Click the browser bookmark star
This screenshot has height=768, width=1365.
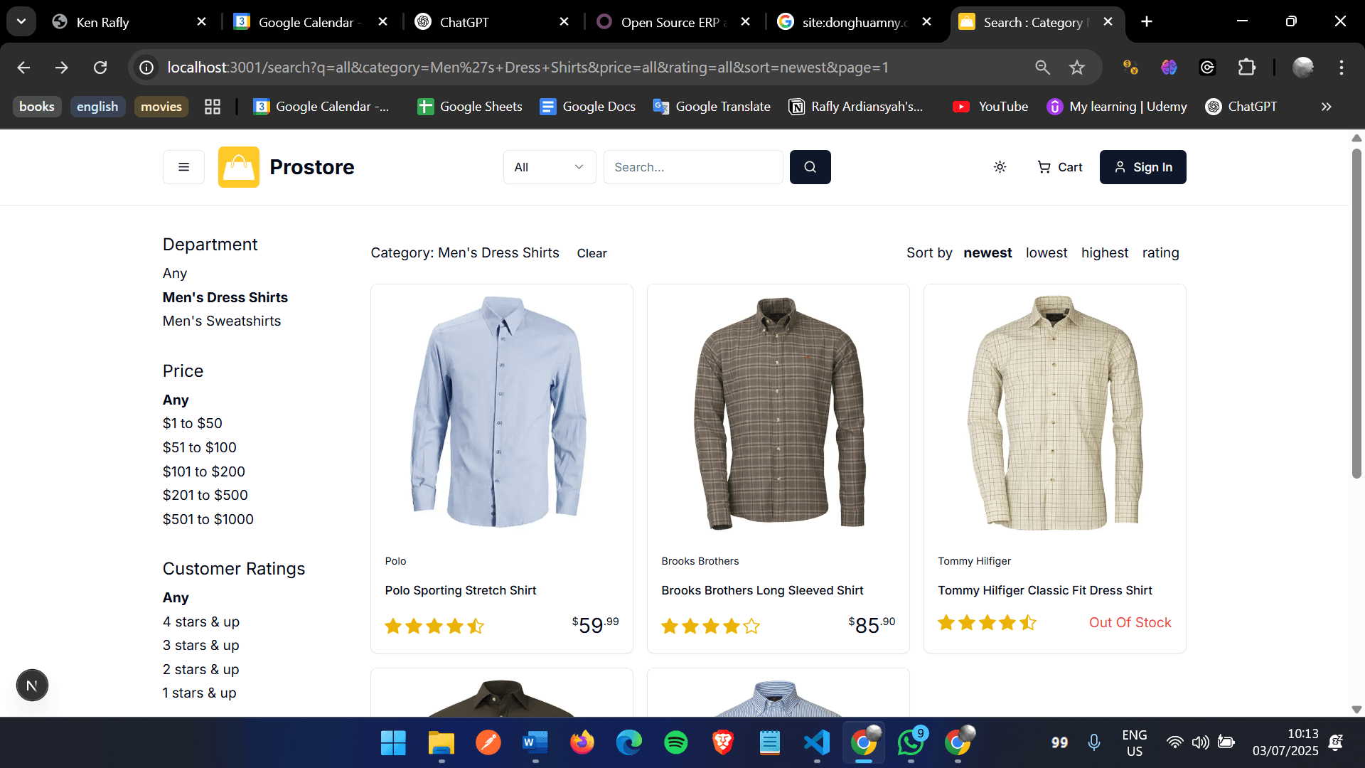coord(1076,68)
